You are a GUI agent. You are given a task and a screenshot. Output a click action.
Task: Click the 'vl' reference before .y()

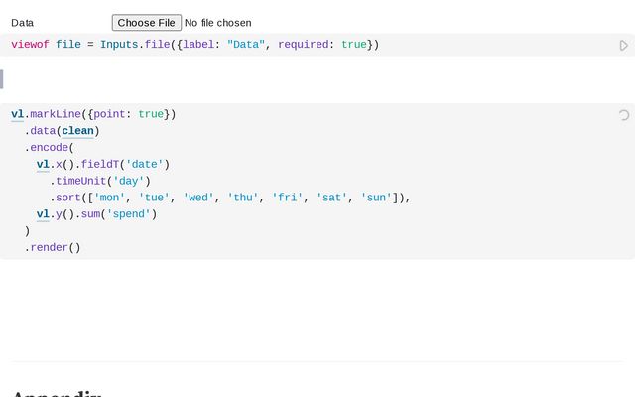[43, 213]
